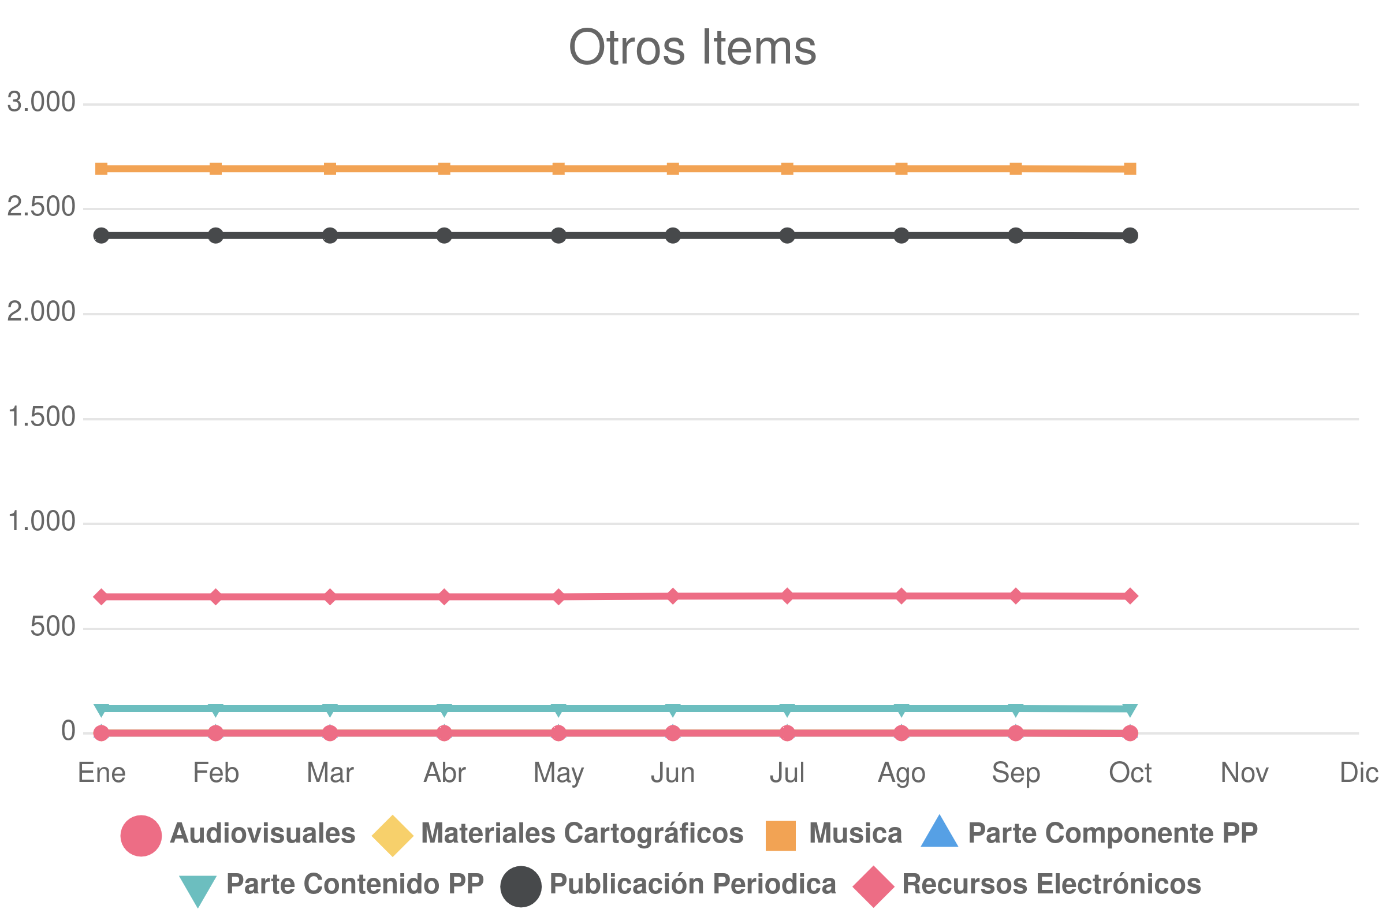Click the blue Parte Componente PP triangle

[x=940, y=831]
